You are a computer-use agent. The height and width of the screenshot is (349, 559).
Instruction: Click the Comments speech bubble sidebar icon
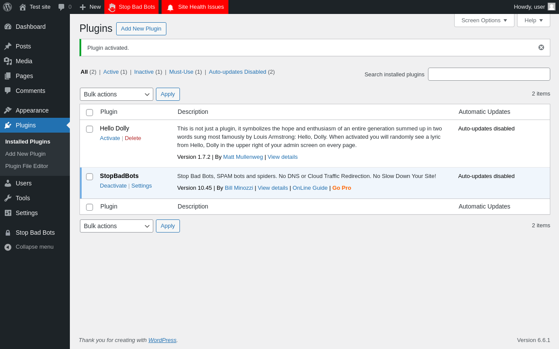pos(8,91)
